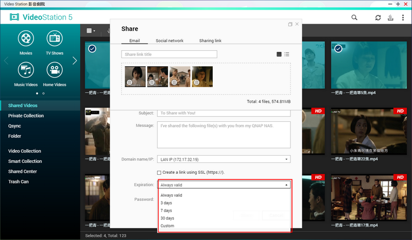Click the Subject input field
The height and width of the screenshot is (240, 412).
[224, 113]
